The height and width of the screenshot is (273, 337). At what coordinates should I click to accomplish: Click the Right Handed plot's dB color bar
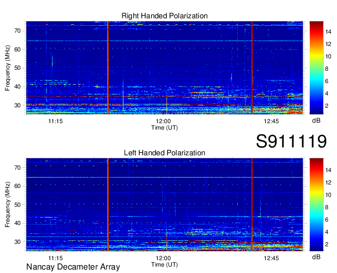pyautogui.click(x=316, y=68)
